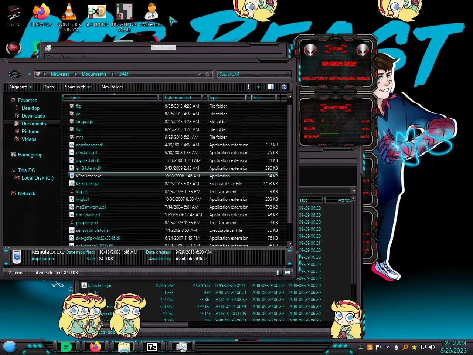This screenshot has width=473, height=355.
Task: Click in the Search JAR input field
Action: click(x=251, y=74)
